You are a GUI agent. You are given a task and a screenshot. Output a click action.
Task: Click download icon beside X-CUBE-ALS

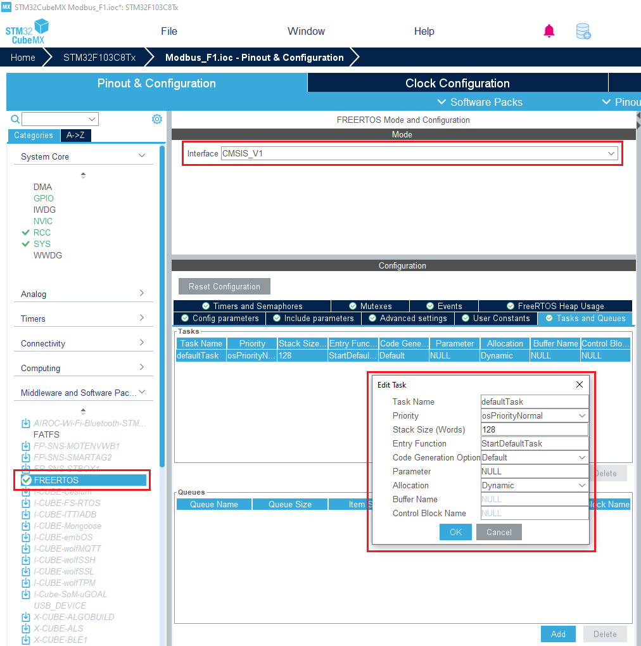25,629
